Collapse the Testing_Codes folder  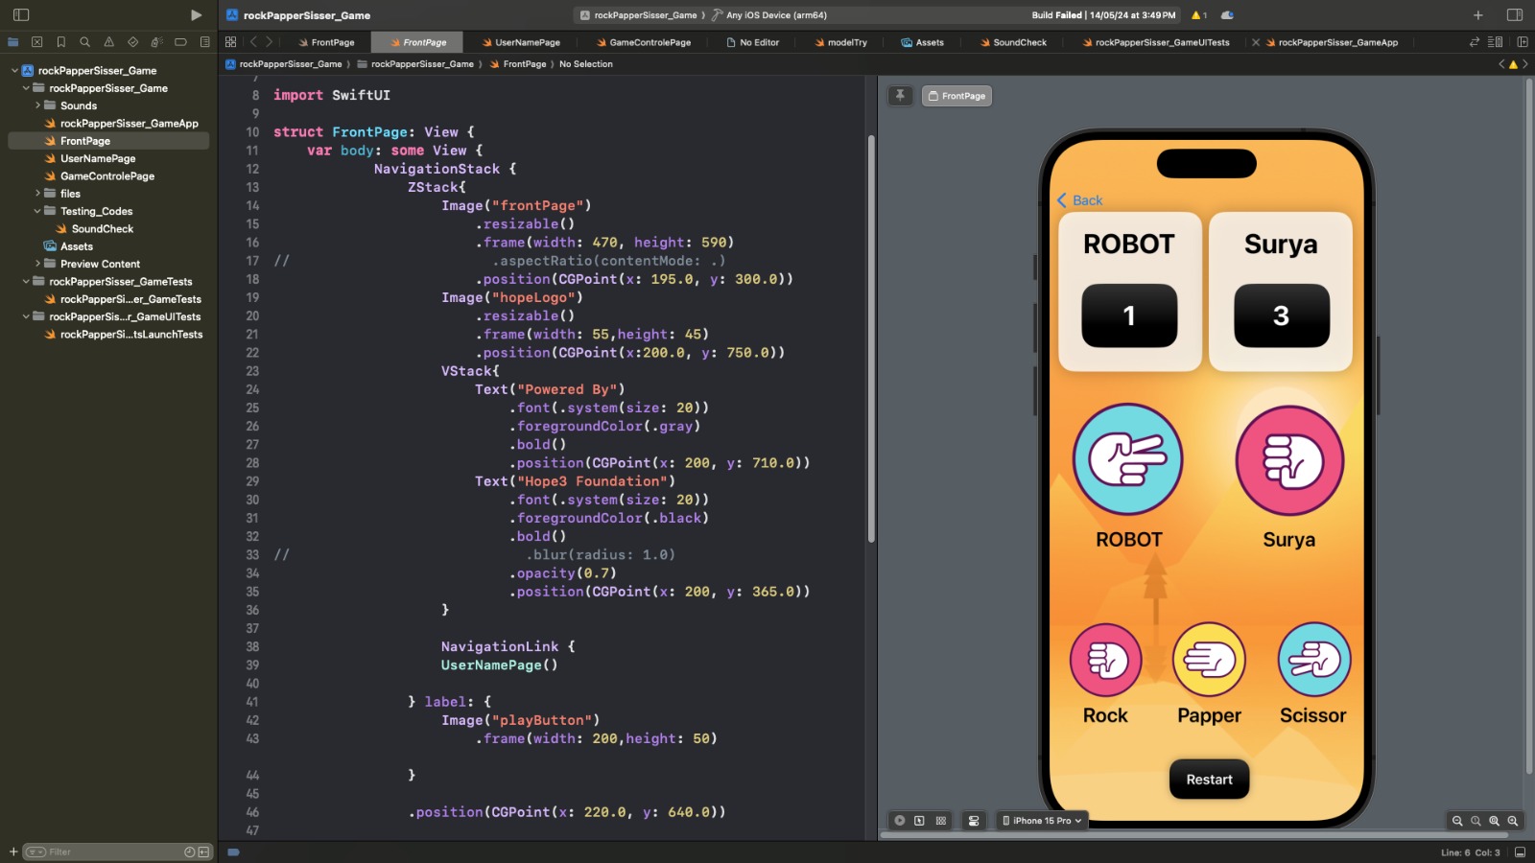pos(37,211)
